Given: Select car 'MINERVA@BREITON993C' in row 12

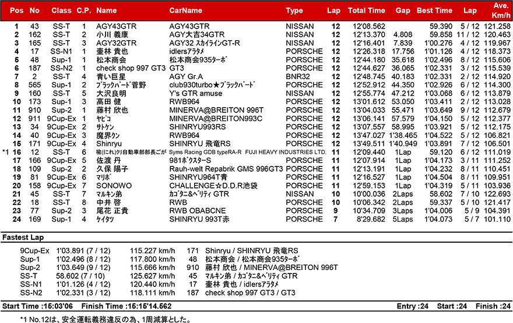Looking at the screenshot, I should click(x=216, y=119).
